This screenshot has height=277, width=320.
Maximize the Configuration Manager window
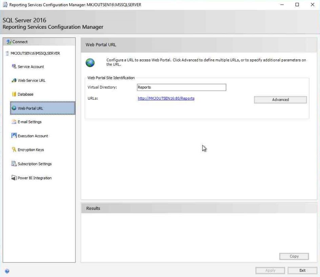(297, 4)
